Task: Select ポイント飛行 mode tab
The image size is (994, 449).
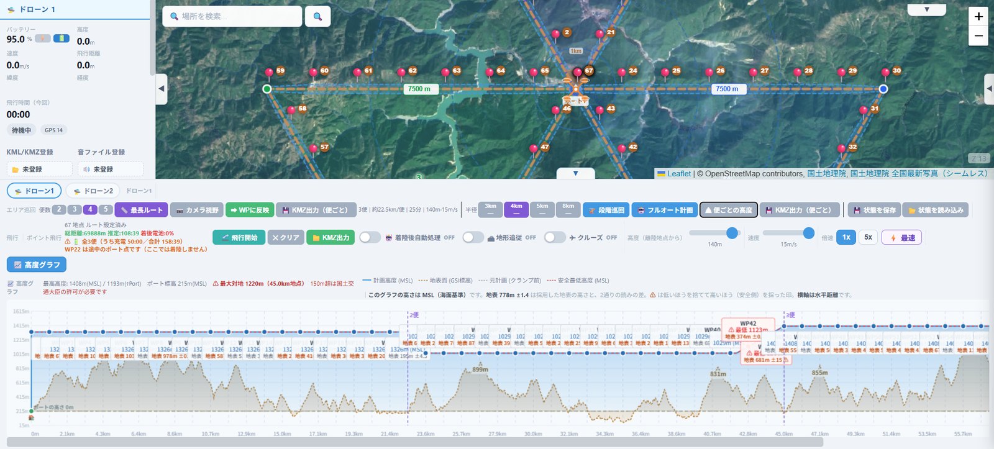Action: (43, 238)
